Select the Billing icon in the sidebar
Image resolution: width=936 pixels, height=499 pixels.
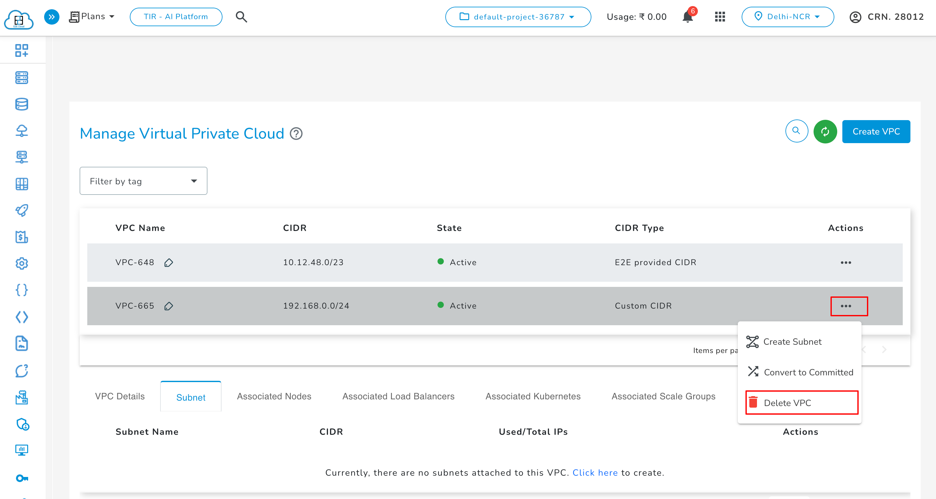pyautogui.click(x=22, y=237)
